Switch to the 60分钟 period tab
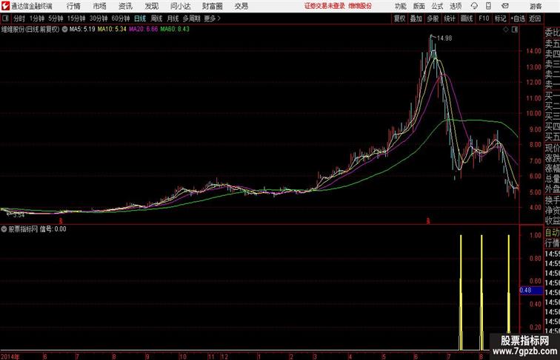Image resolution: width=560 pixels, height=360 pixels. [x=121, y=18]
